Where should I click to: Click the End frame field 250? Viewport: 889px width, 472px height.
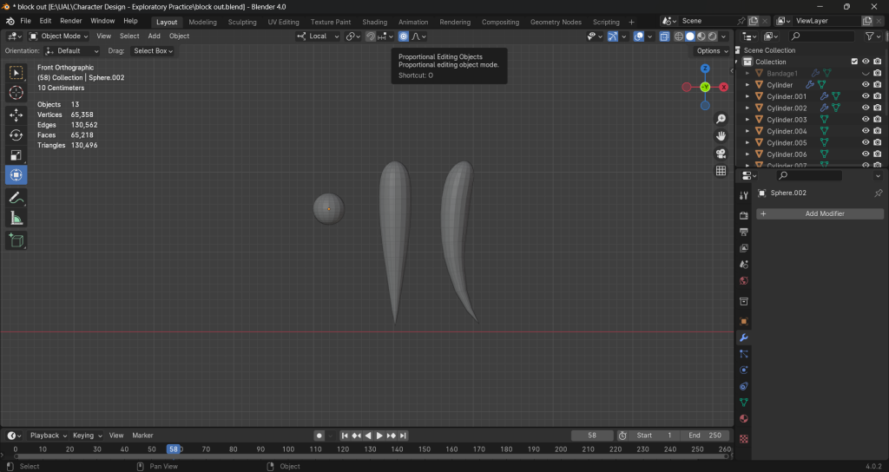click(705, 436)
